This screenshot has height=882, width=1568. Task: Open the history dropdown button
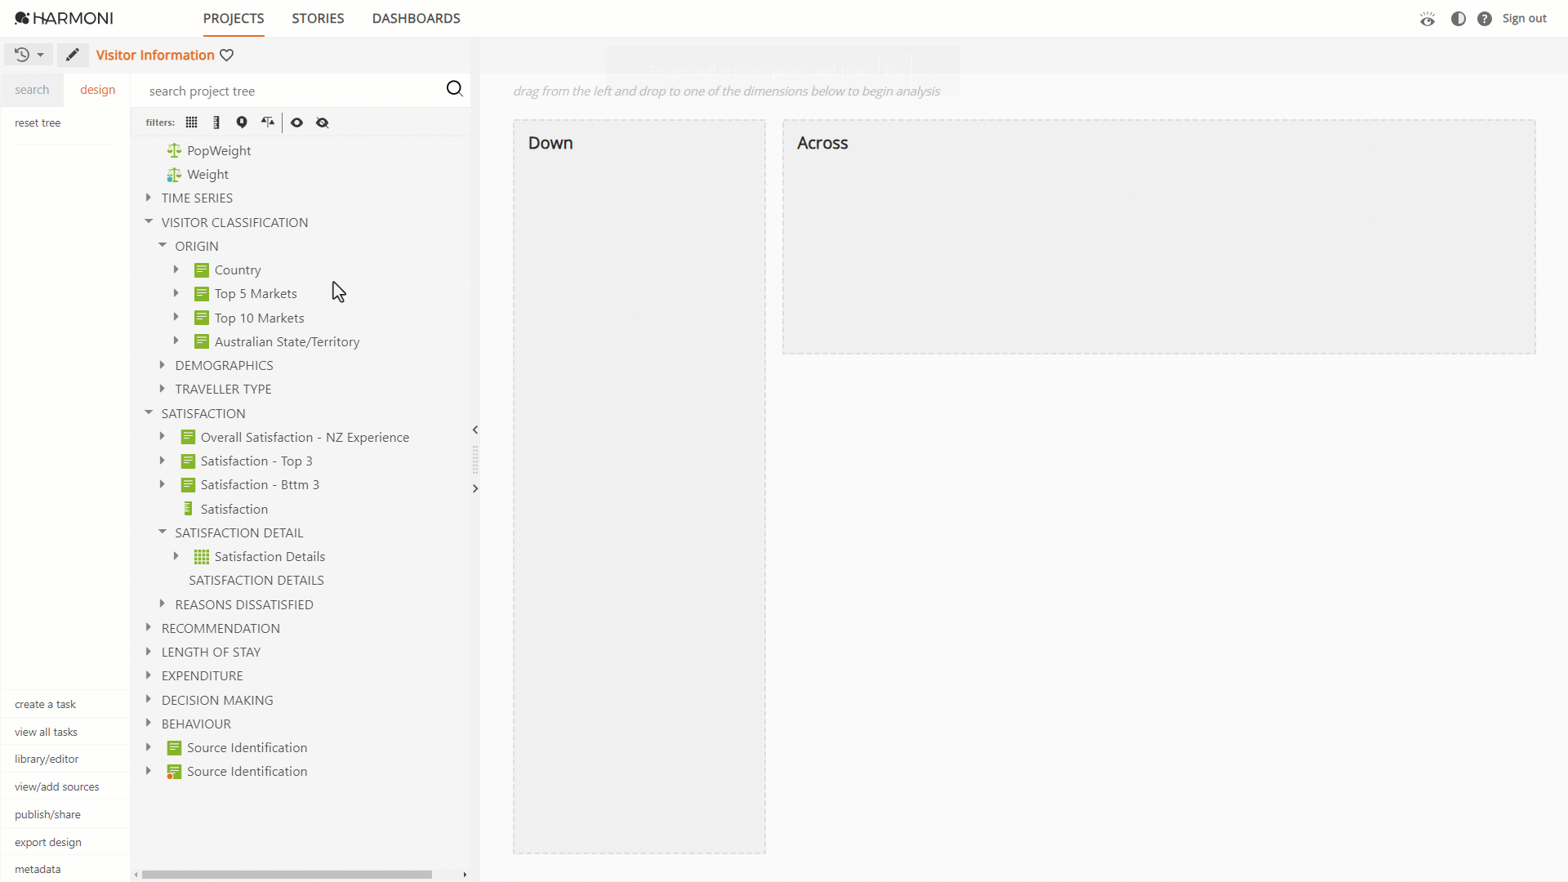coord(29,55)
